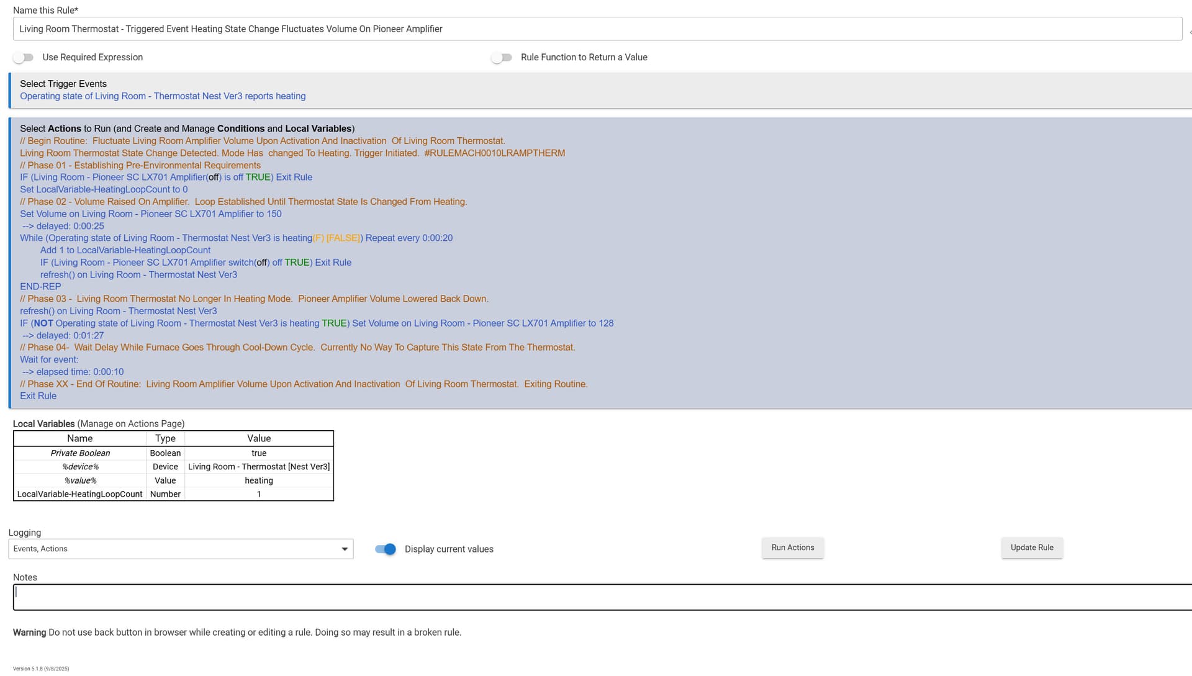Open trigger event for Thermostat reports heating
Viewport: 1192px width, 676px height.
(163, 96)
